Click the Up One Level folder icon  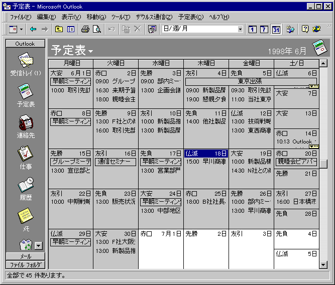tap(59, 29)
